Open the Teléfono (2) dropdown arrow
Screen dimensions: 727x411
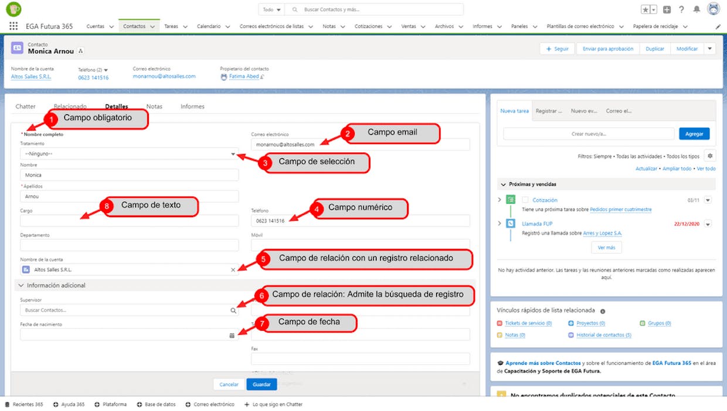pos(106,70)
